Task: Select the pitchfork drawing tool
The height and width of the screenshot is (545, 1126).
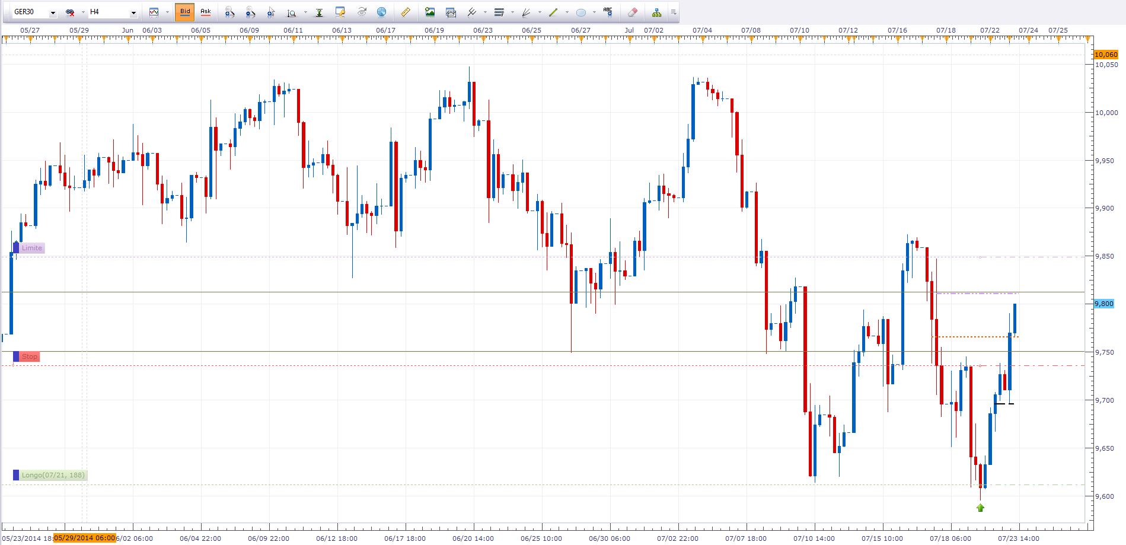Action: pos(472,12)
